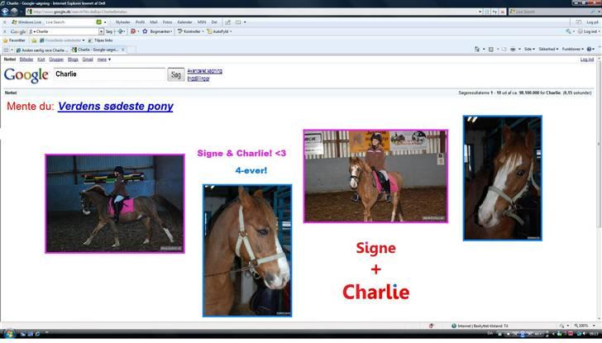
Task: Open the Bogmærker dropdown in the Google Toolbar
Action: click(x=161, y=31)
